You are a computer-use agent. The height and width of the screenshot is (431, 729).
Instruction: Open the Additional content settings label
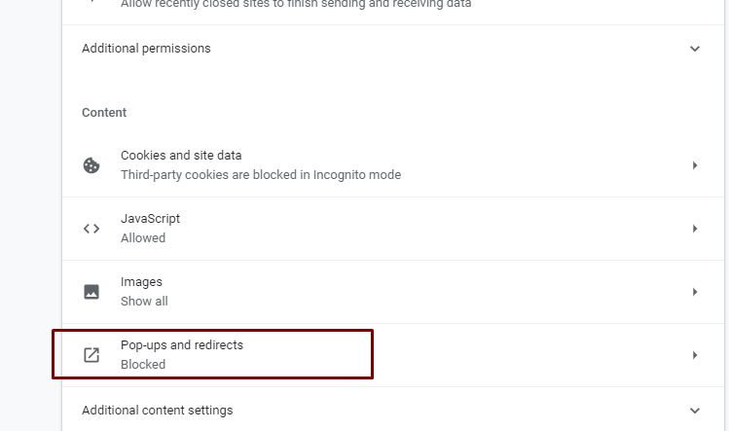[x=157, y=411]
